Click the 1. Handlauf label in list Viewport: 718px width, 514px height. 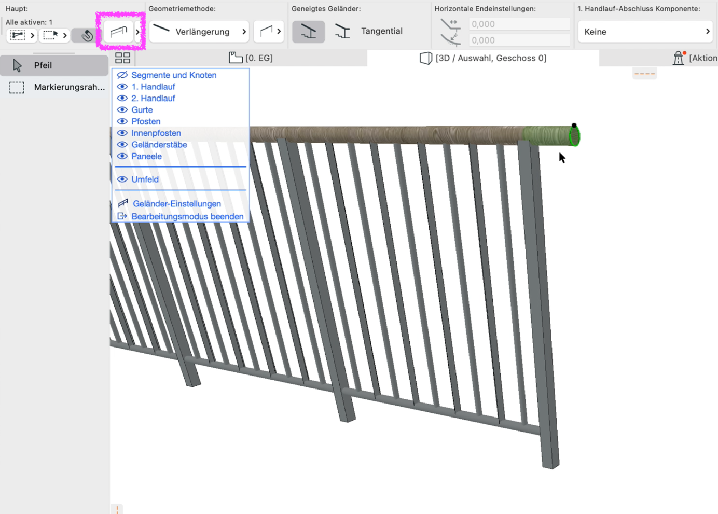point(153,87)
